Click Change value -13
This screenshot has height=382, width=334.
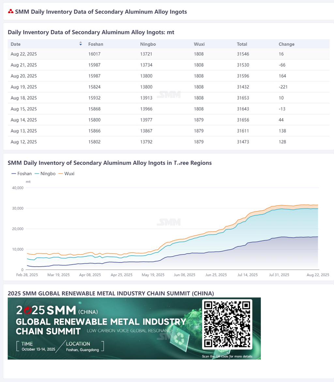pos(282,109)
